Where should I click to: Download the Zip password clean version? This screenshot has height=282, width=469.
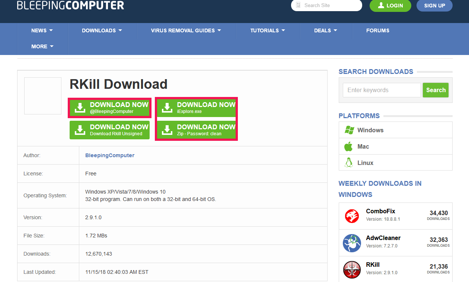pos(197,130)
